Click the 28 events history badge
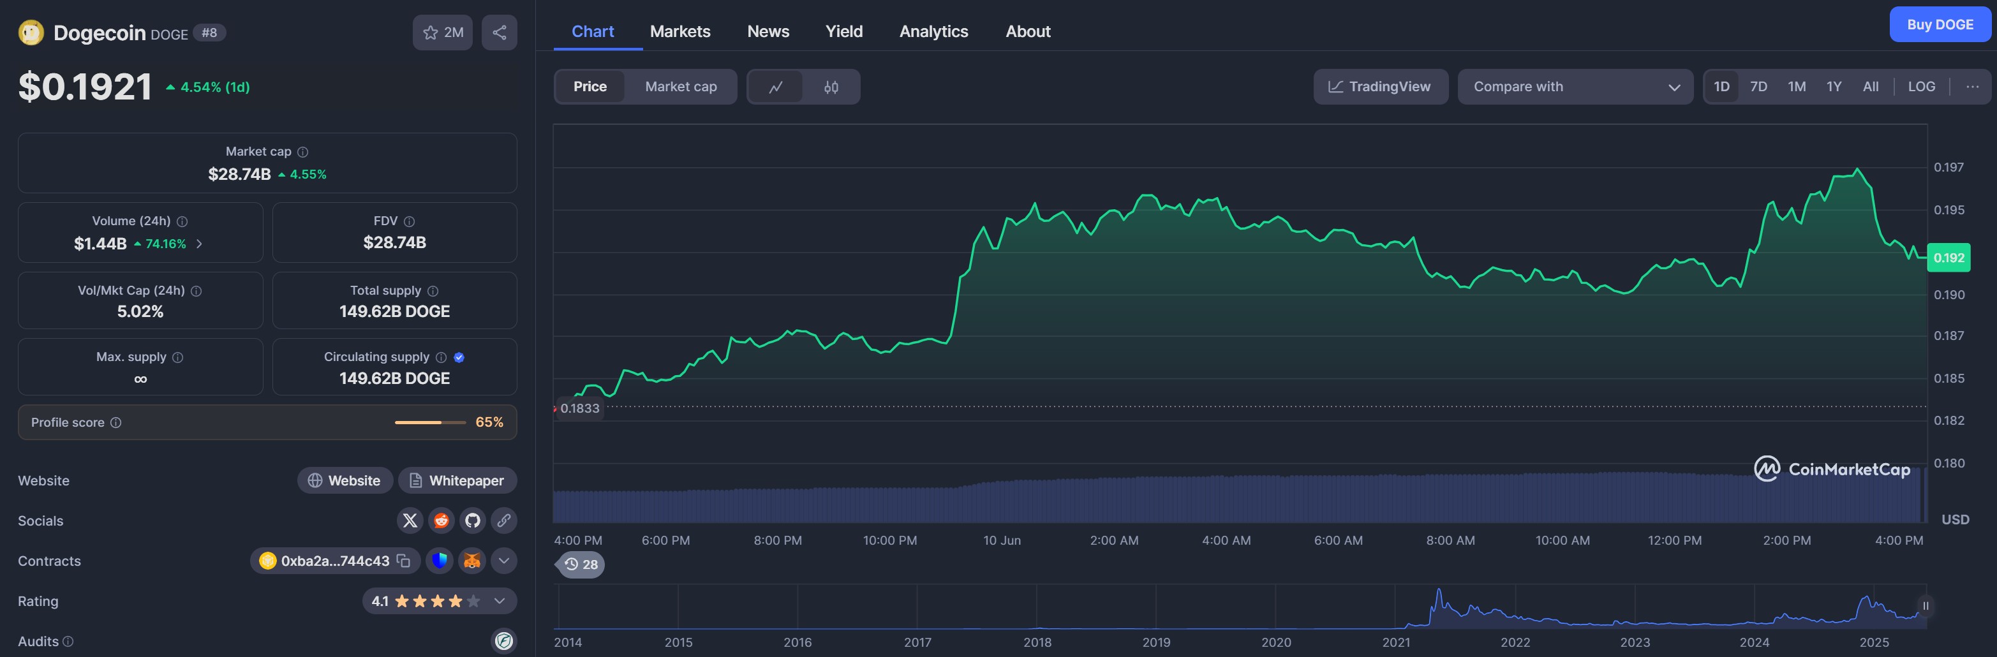This screenshot has height=657, width=1997. point(581,564)
